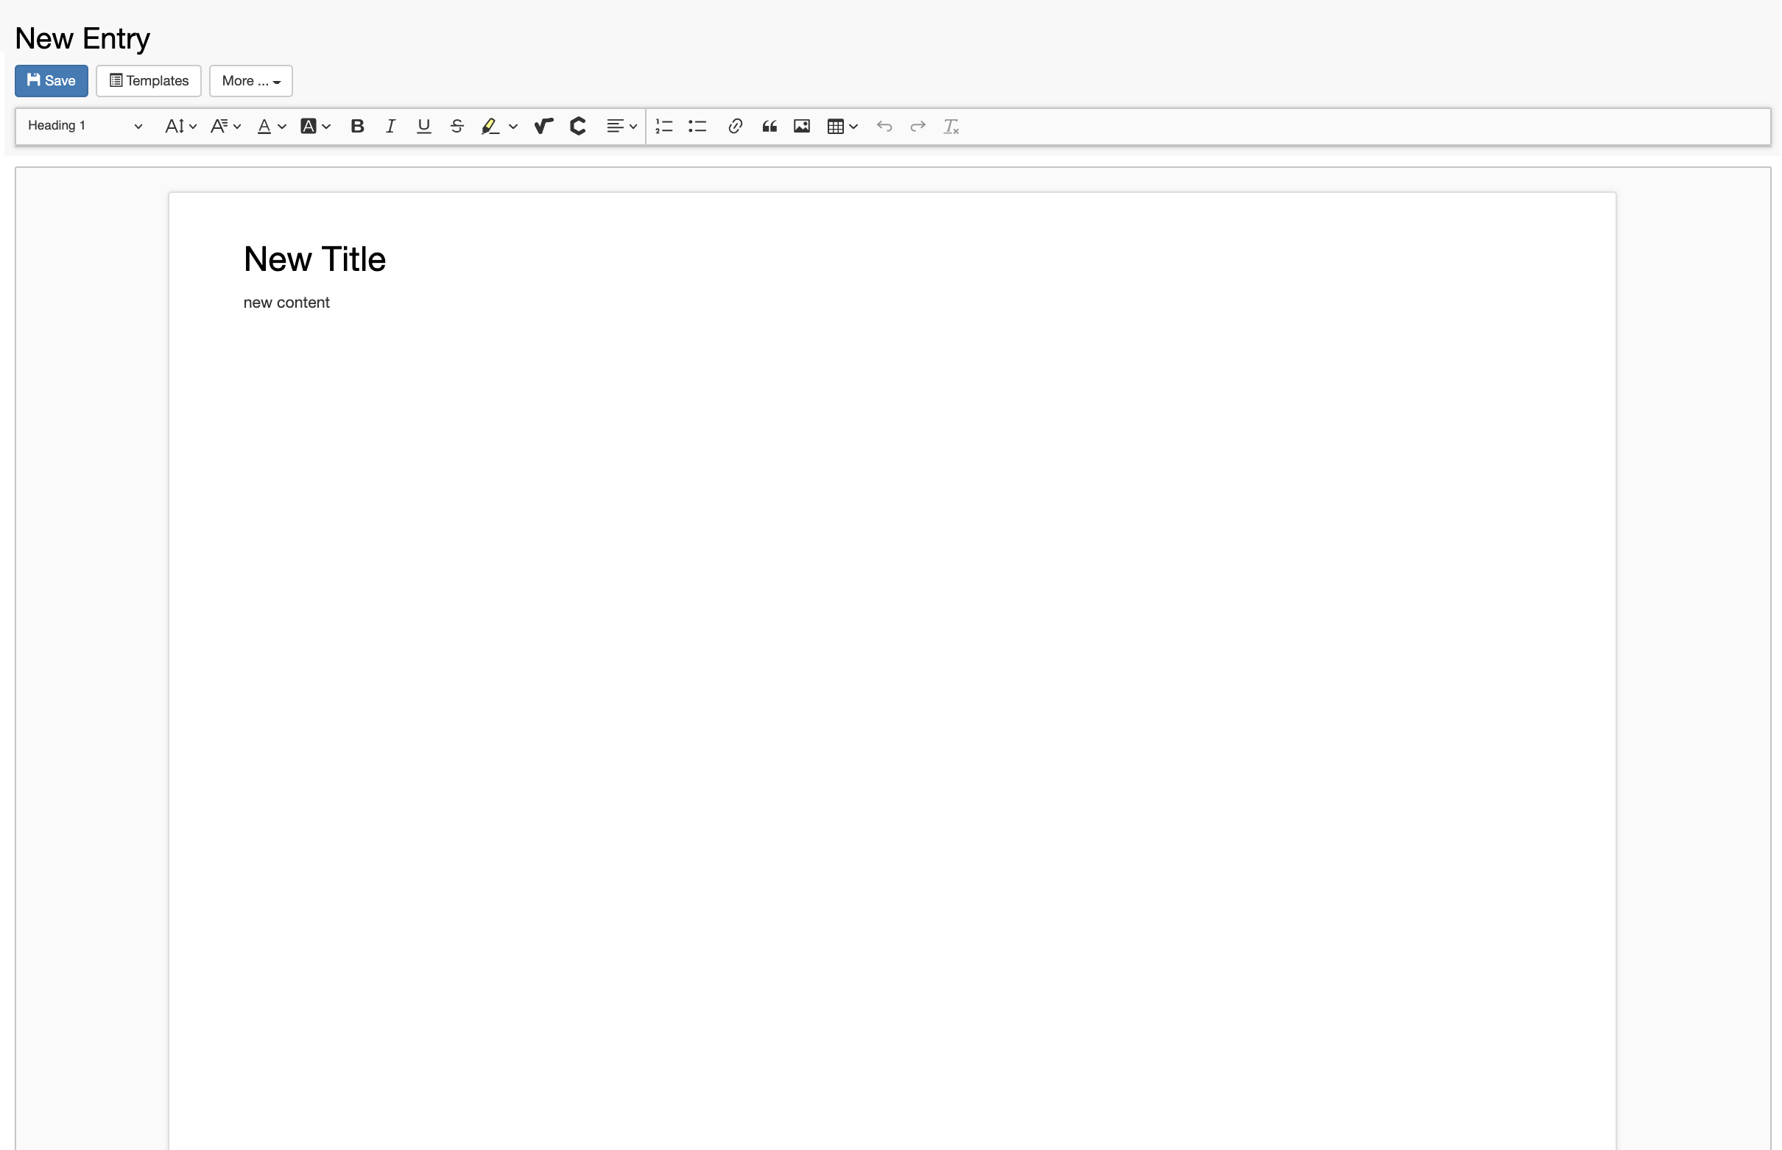Open the text alignment dropdown

click(621, 126)
